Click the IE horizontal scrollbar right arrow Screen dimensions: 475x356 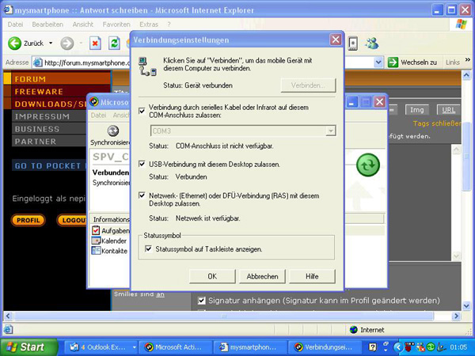coord(456,316)
